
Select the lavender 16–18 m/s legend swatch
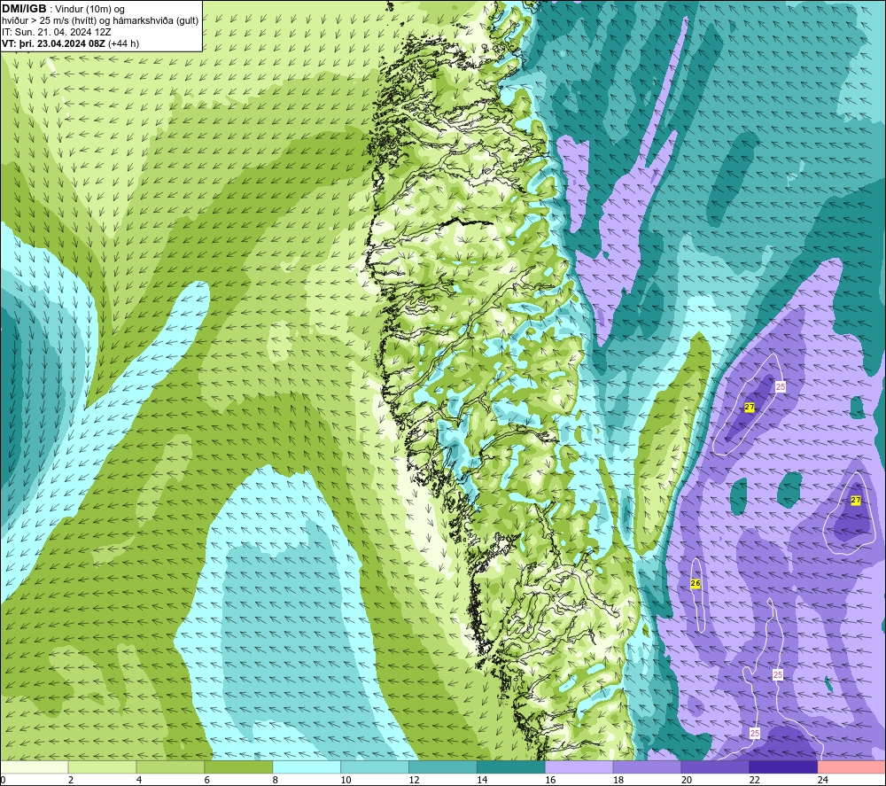tap(579, 767)
